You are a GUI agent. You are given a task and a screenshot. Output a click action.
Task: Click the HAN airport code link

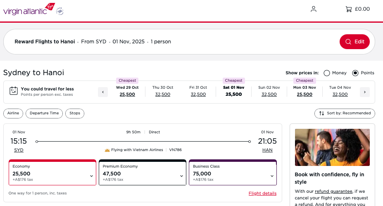(x=267, y=150)
